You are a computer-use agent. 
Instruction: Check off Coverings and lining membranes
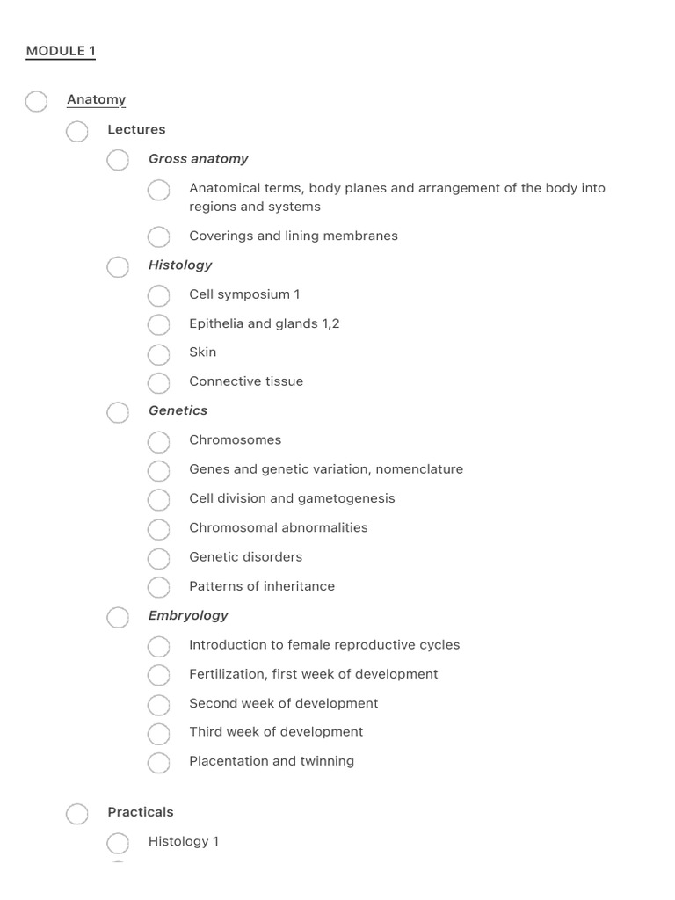point(159,237)
